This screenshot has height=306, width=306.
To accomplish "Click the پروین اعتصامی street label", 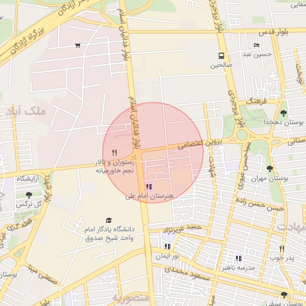I will (200, 144).
